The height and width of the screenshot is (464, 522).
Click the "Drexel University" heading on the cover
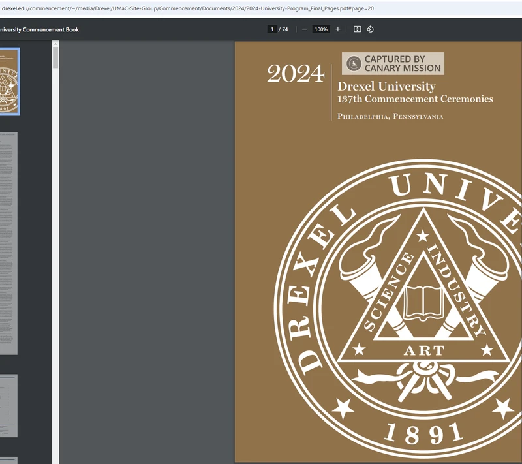click(386, 87)
